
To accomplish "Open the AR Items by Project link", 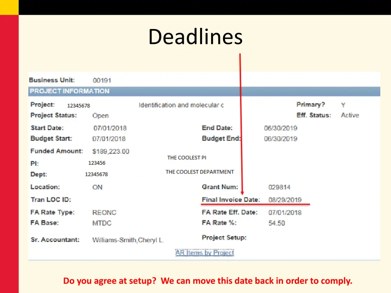I will (x=205, y=253).
